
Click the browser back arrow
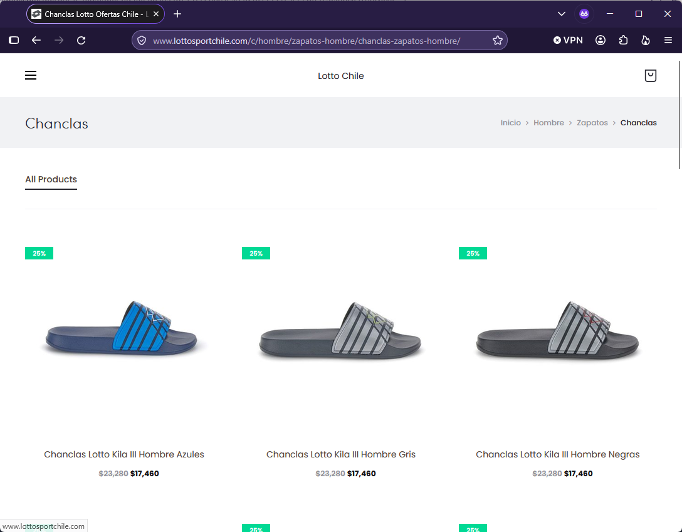coord(36,41)
